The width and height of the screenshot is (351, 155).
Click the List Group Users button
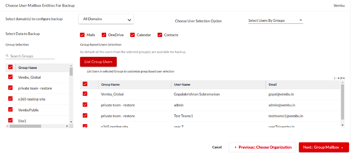point(98,62)
